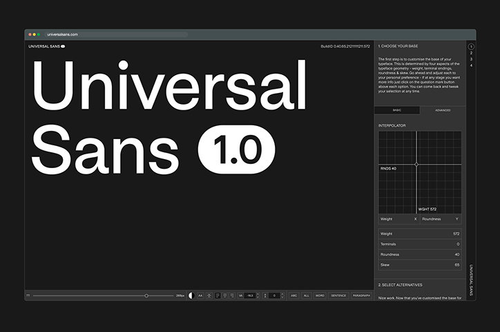
Task: Click the universalsans.com address bar
Action: click(116, 34)
